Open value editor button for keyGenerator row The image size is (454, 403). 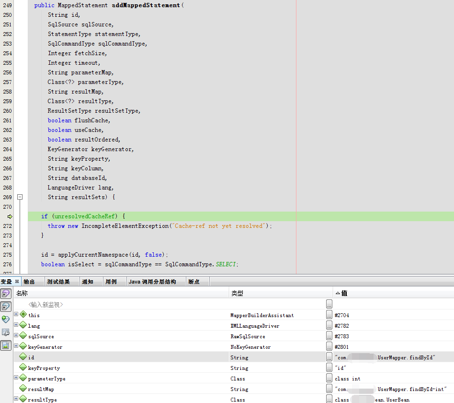click(x=329, y=346)
